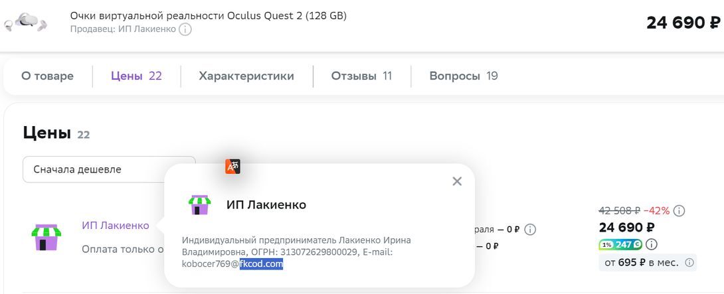Click the seller shop icon in price list

pos(46,237)
